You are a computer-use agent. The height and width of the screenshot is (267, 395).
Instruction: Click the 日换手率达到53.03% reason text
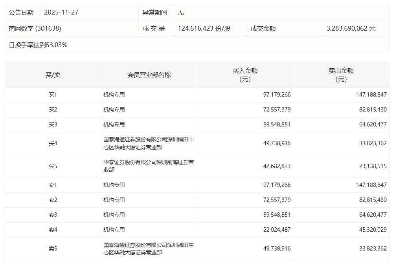(x=38, y=45)
